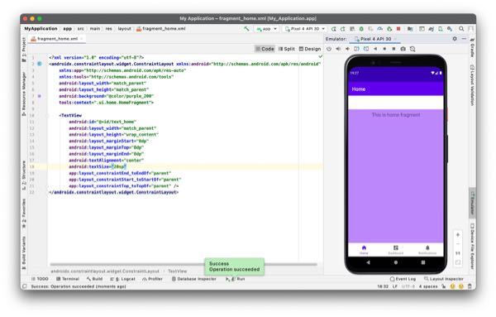Tap Home tab in emulator bottom navigation

pyautogui.click(x=364, y=250)
